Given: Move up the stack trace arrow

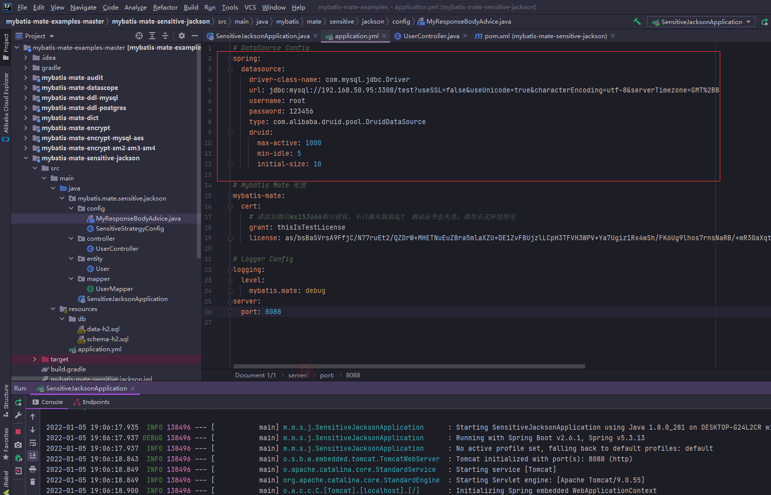Looking at the screenshot, I should tap(33, 417).
